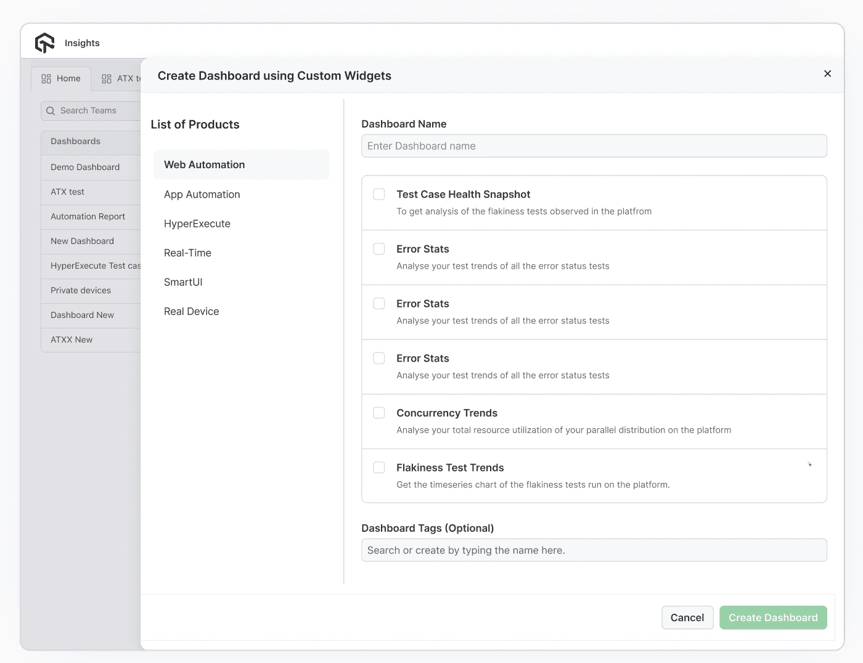Focus the Dashboard Name input field
The width and height of the screenshot is (863, 663).
[594, 146]
